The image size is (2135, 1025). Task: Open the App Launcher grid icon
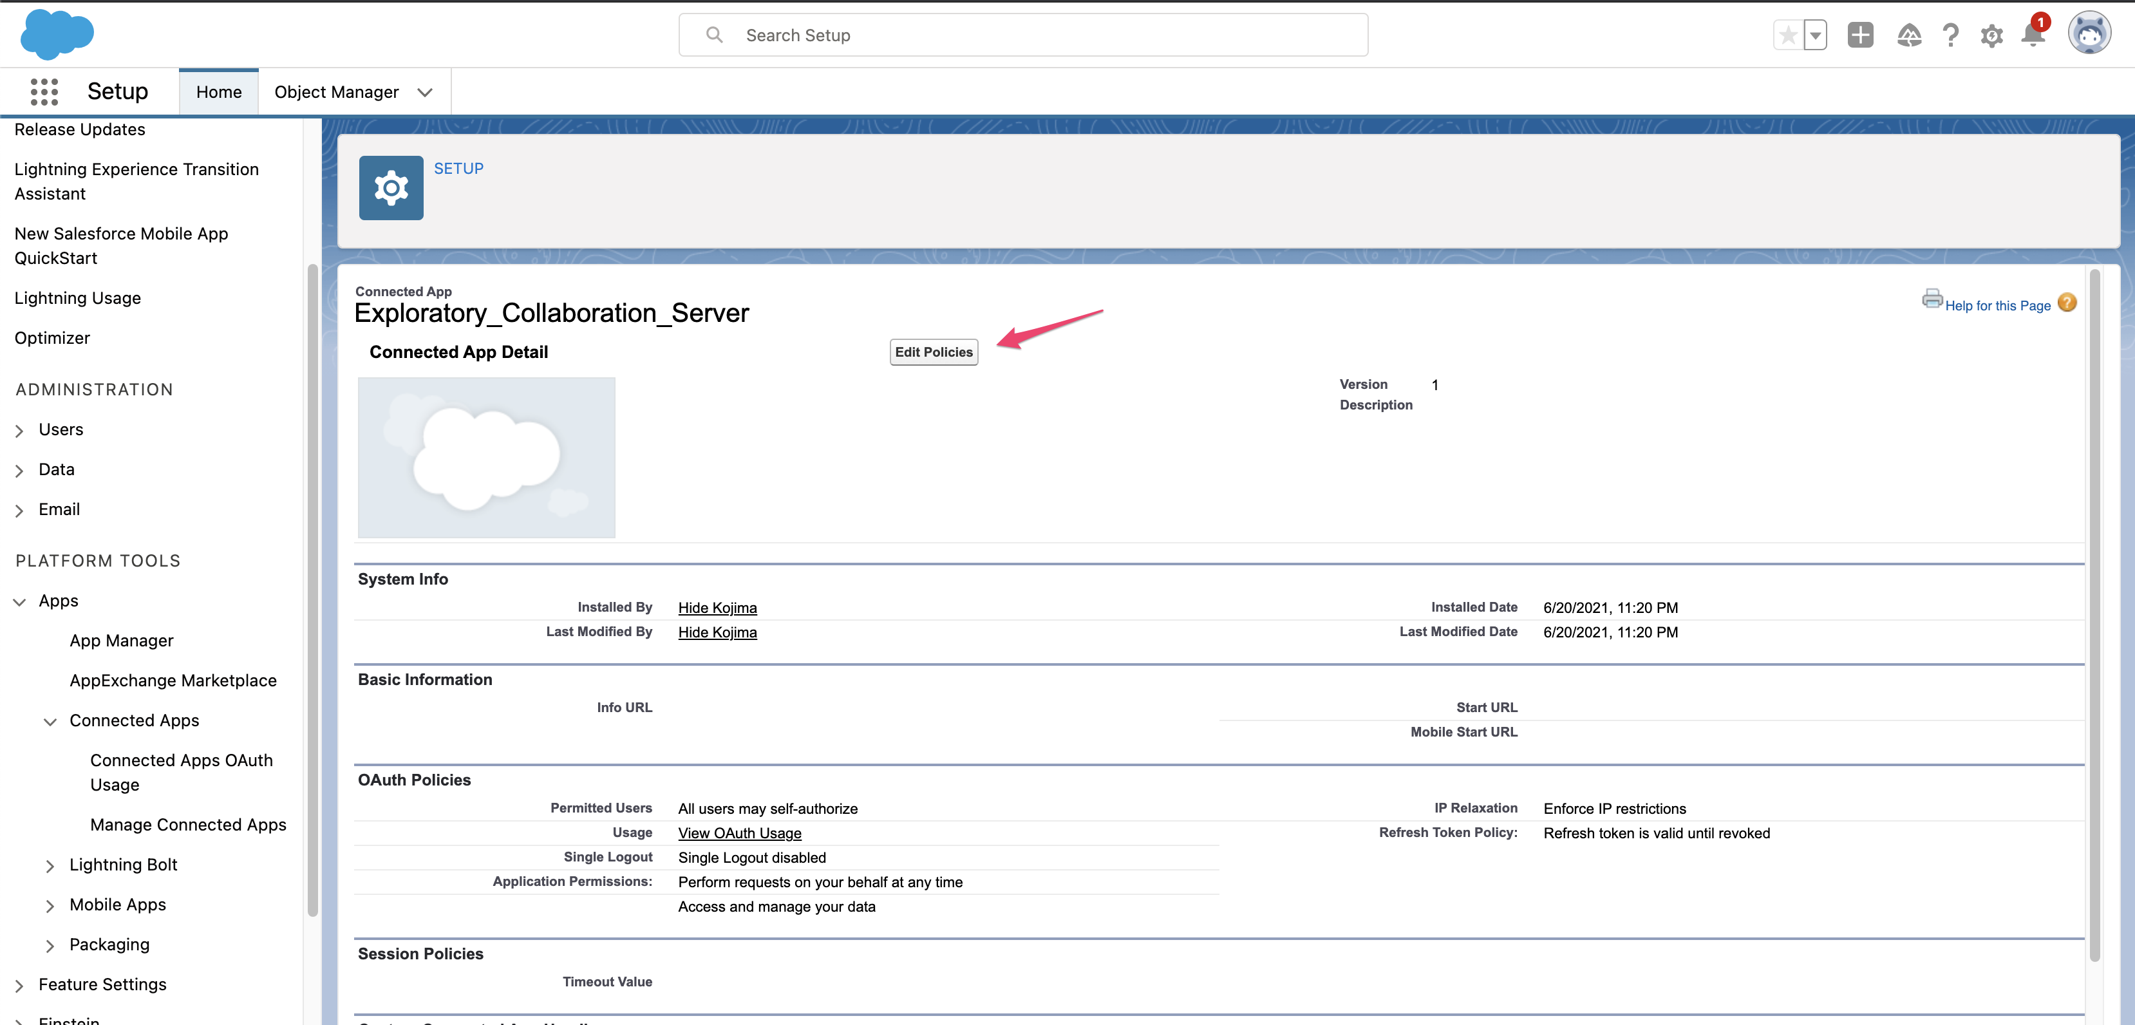click(44, 92)
